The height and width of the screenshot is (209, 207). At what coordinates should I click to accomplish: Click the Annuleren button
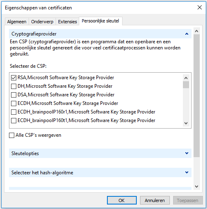tap(155, 200)
